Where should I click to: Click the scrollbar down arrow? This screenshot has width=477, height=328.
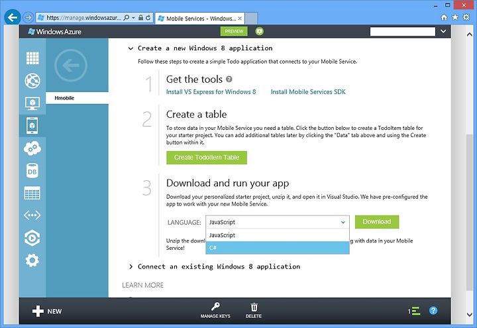pos(470,315)
